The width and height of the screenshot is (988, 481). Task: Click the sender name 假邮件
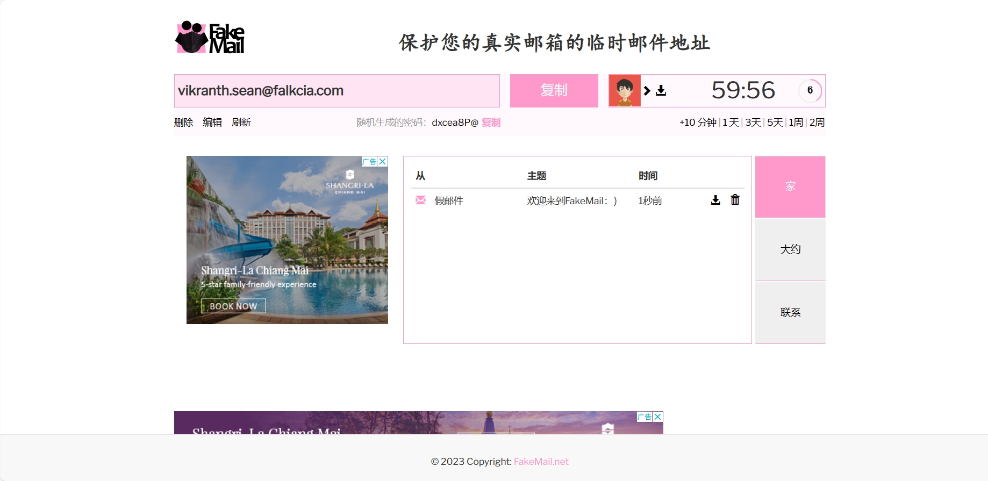pyautogui.click(x=449, y=201)
